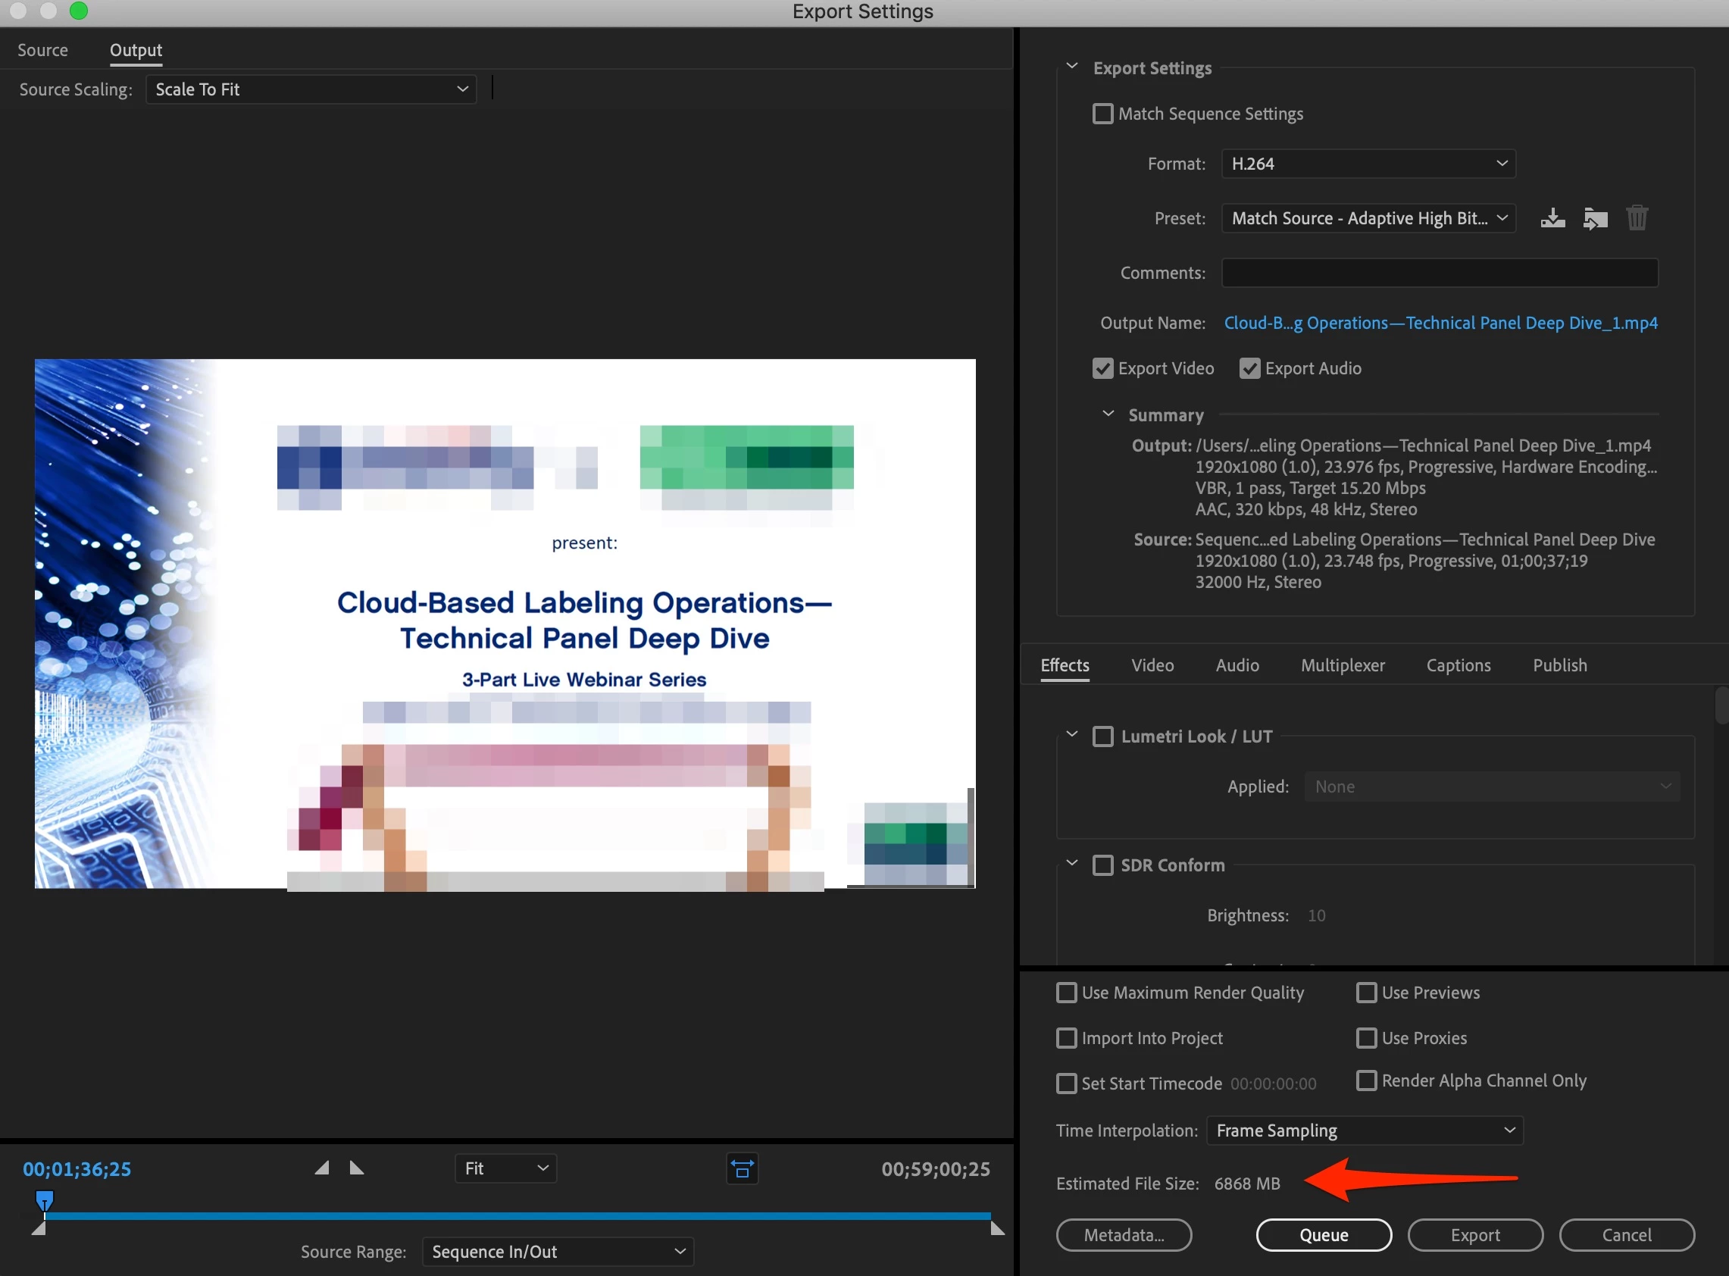Click the Queue button
Screen dimensions: 1729x1276
tap(1323, 1234)
